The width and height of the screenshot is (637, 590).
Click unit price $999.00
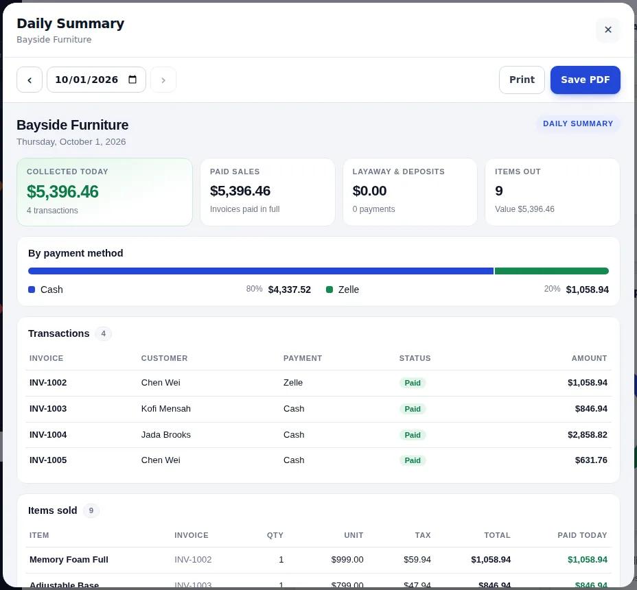coord(347,560)
